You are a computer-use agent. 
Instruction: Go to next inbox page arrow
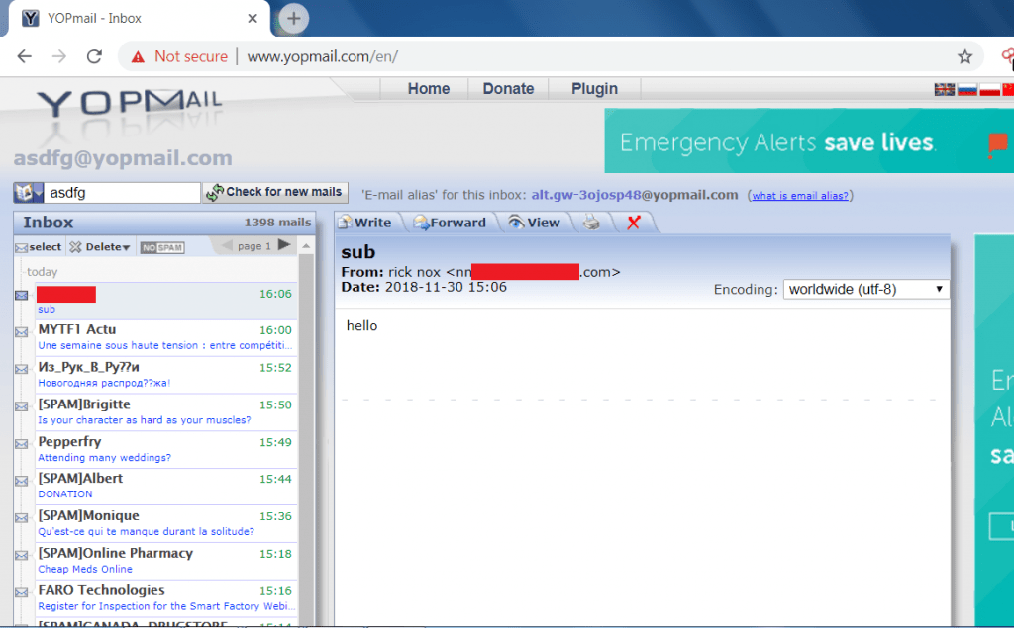[284, 245]
